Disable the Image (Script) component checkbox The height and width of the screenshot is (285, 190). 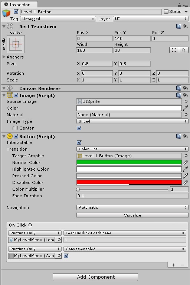(x=16, y=95)
